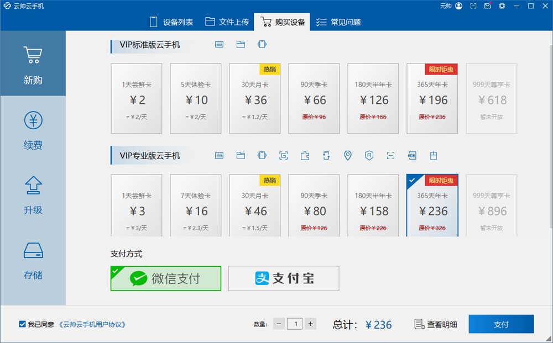Click the VIP专业版云手机 heading

[x=150, y=156]
